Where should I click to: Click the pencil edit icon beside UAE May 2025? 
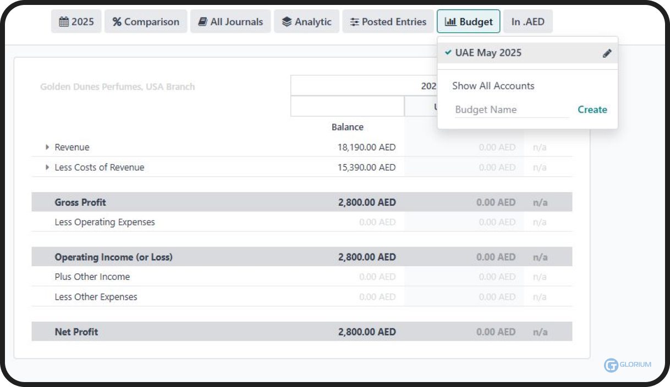tap(607, 53)
